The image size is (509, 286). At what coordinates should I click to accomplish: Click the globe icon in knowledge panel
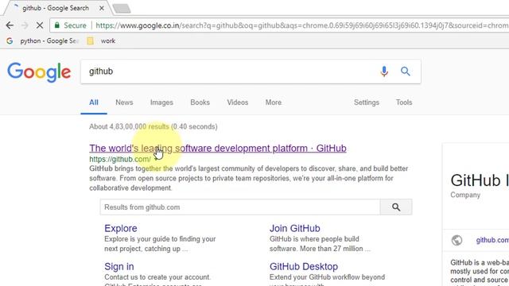[457, 240]
